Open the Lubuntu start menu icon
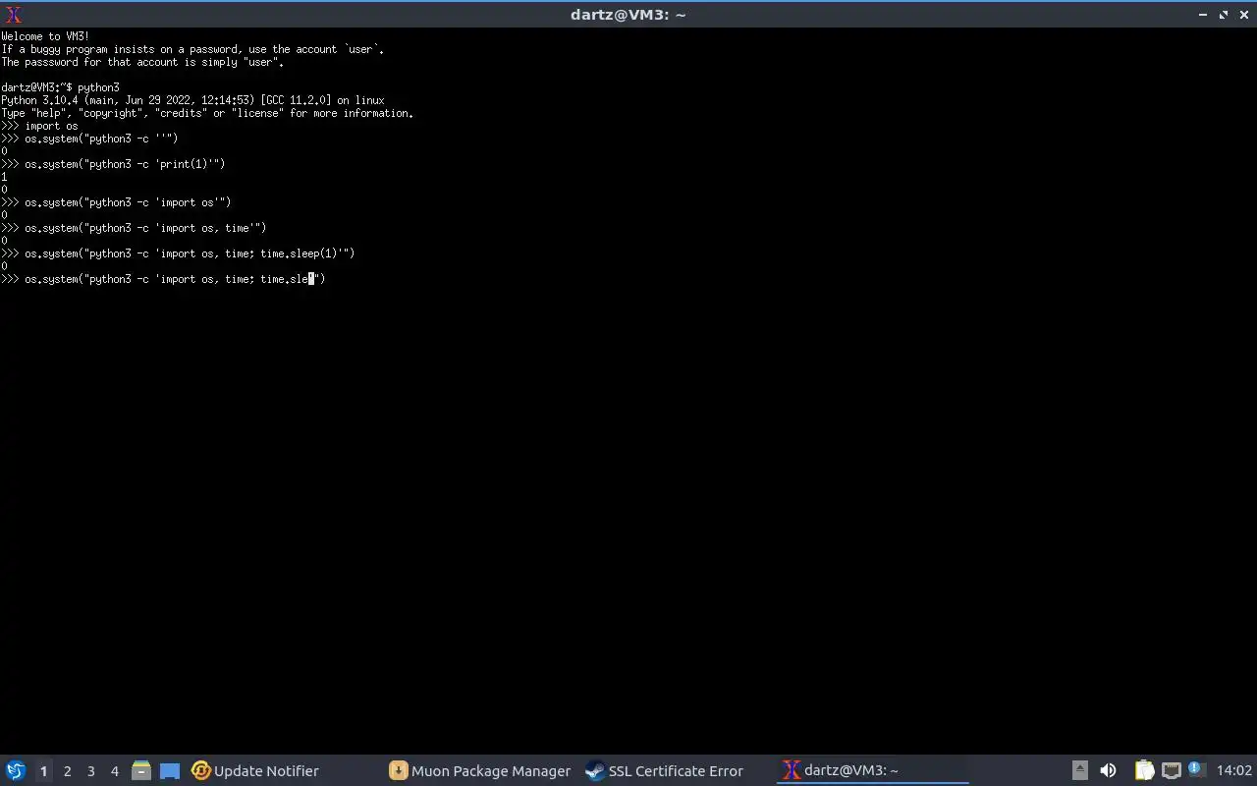 tap(16, 771)
